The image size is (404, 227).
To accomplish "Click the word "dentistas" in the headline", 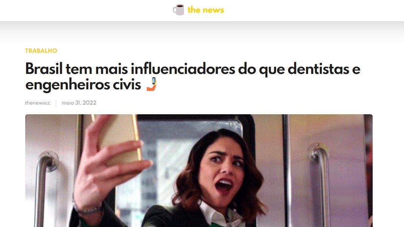I will click(x=318, y=69).
